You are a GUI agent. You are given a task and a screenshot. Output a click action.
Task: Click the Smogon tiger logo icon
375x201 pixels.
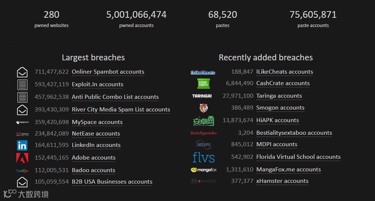click(x=204, y=108)
